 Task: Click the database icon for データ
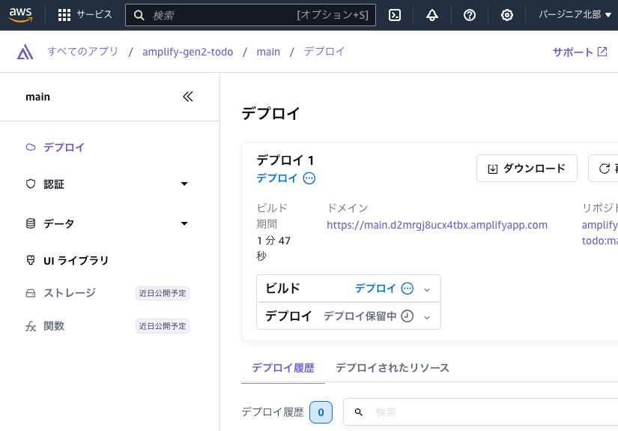pyautogui.click(x=31, y=223)
